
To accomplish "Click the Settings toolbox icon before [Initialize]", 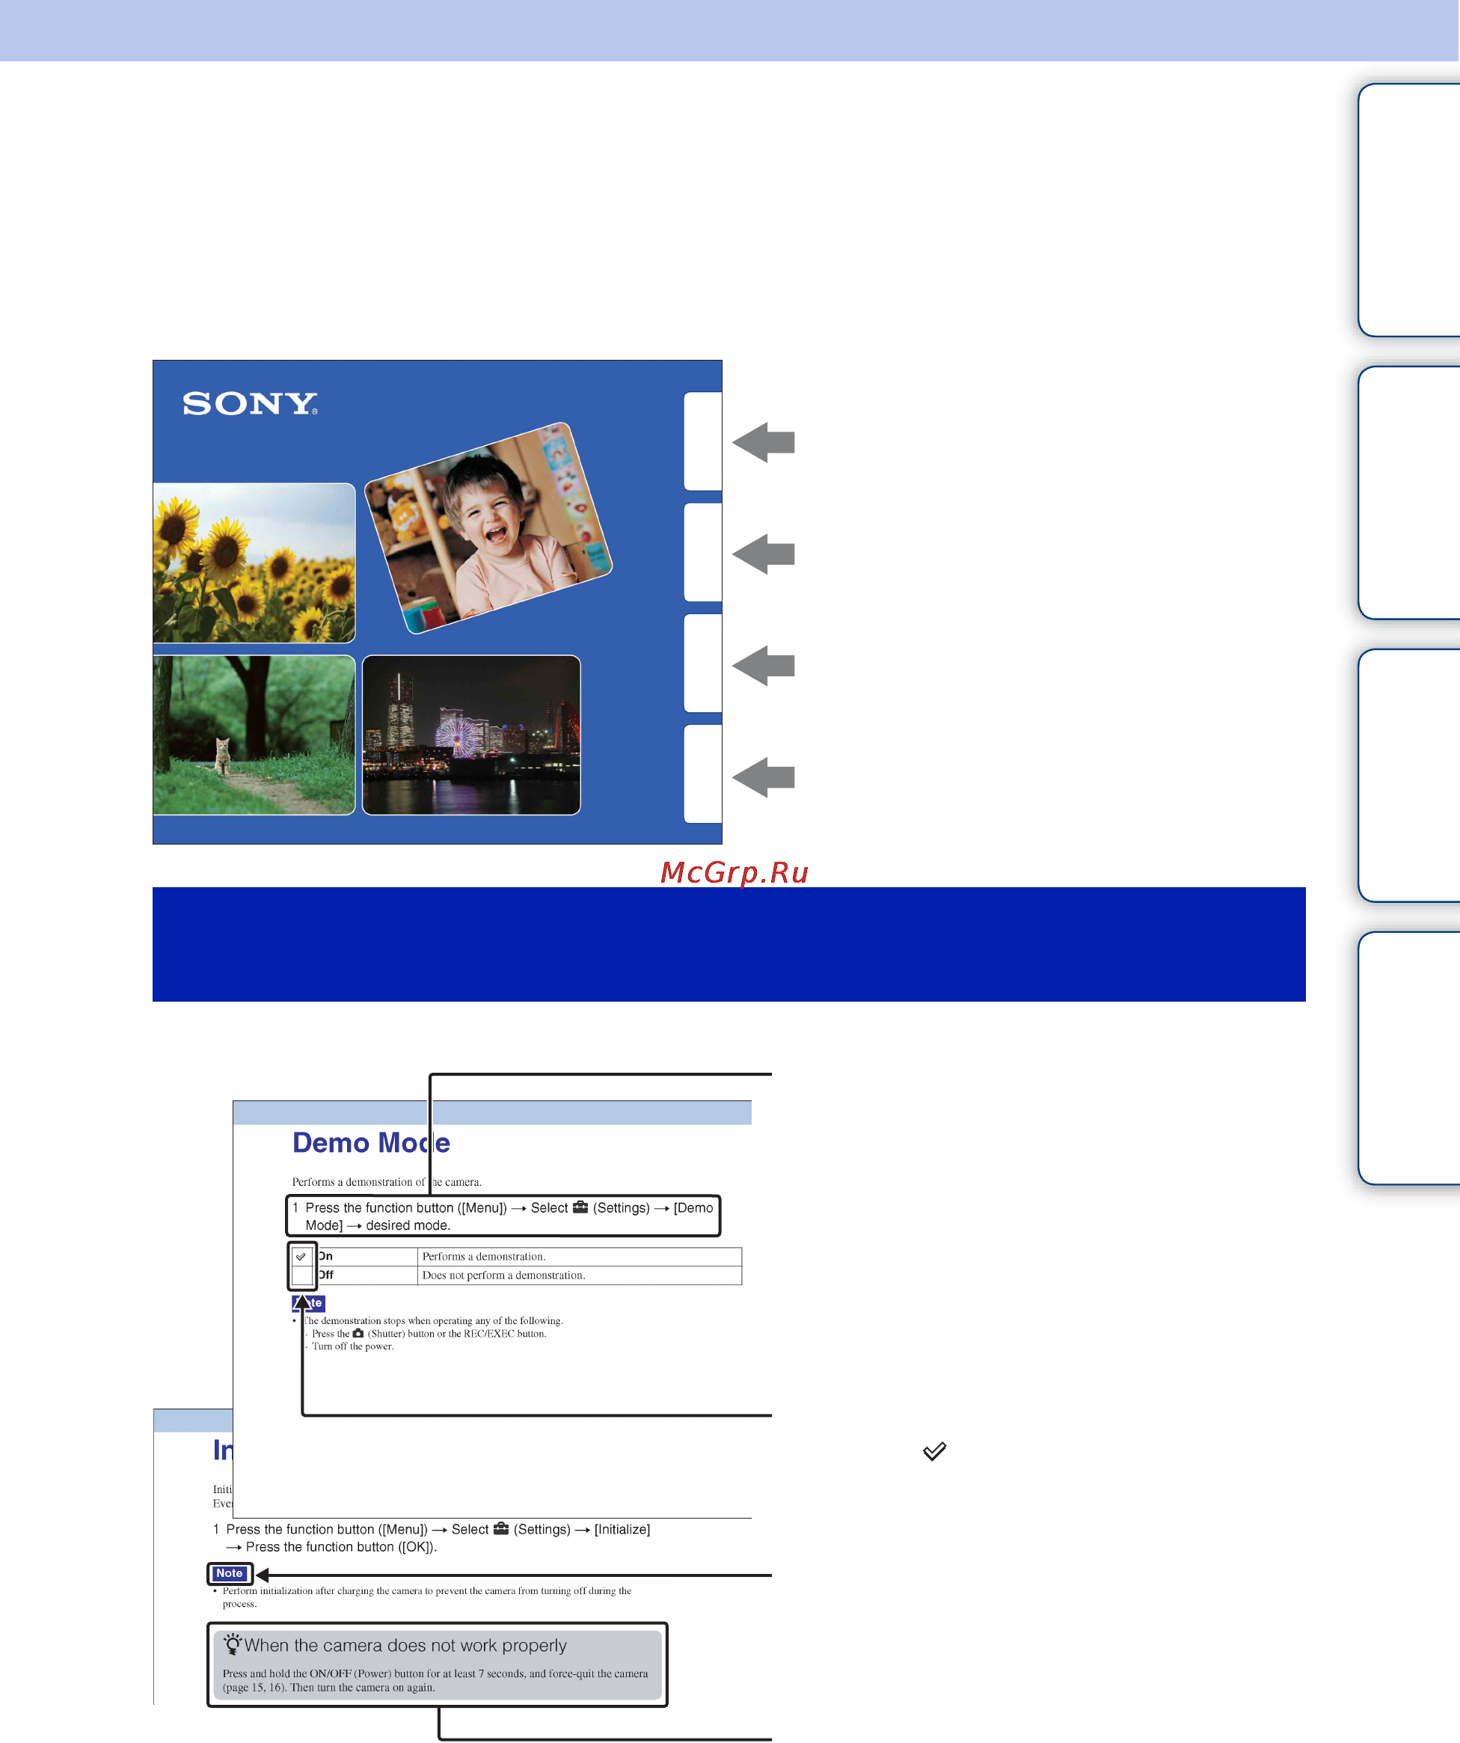I will (501, 1528).
